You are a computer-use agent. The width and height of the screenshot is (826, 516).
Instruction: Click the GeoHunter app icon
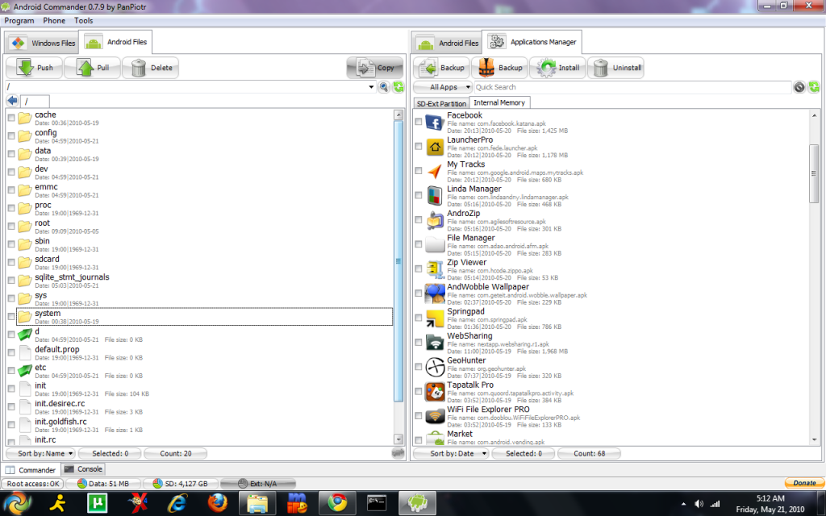[435, 368]
